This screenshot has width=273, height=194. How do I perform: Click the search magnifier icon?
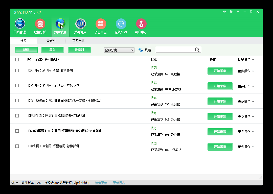coord(197,50)
